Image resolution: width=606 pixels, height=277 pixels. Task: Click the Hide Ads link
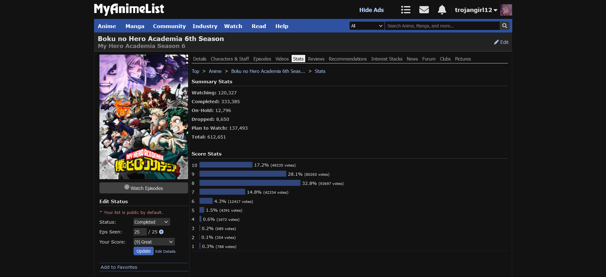(x=371, y=10)
